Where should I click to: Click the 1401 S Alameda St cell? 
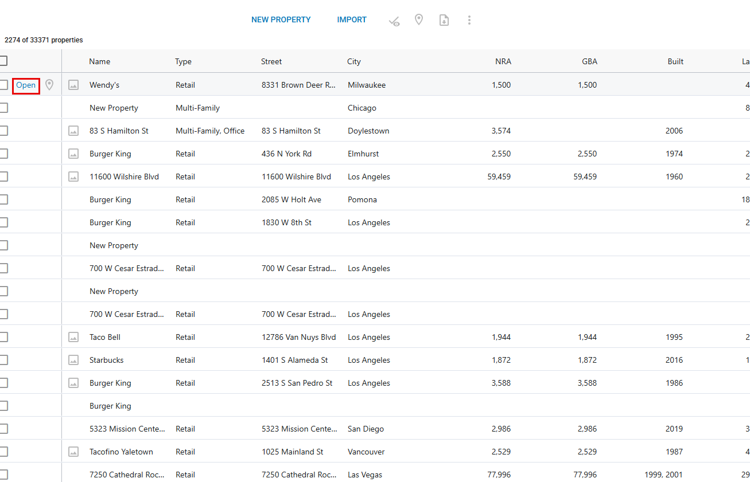295,360
